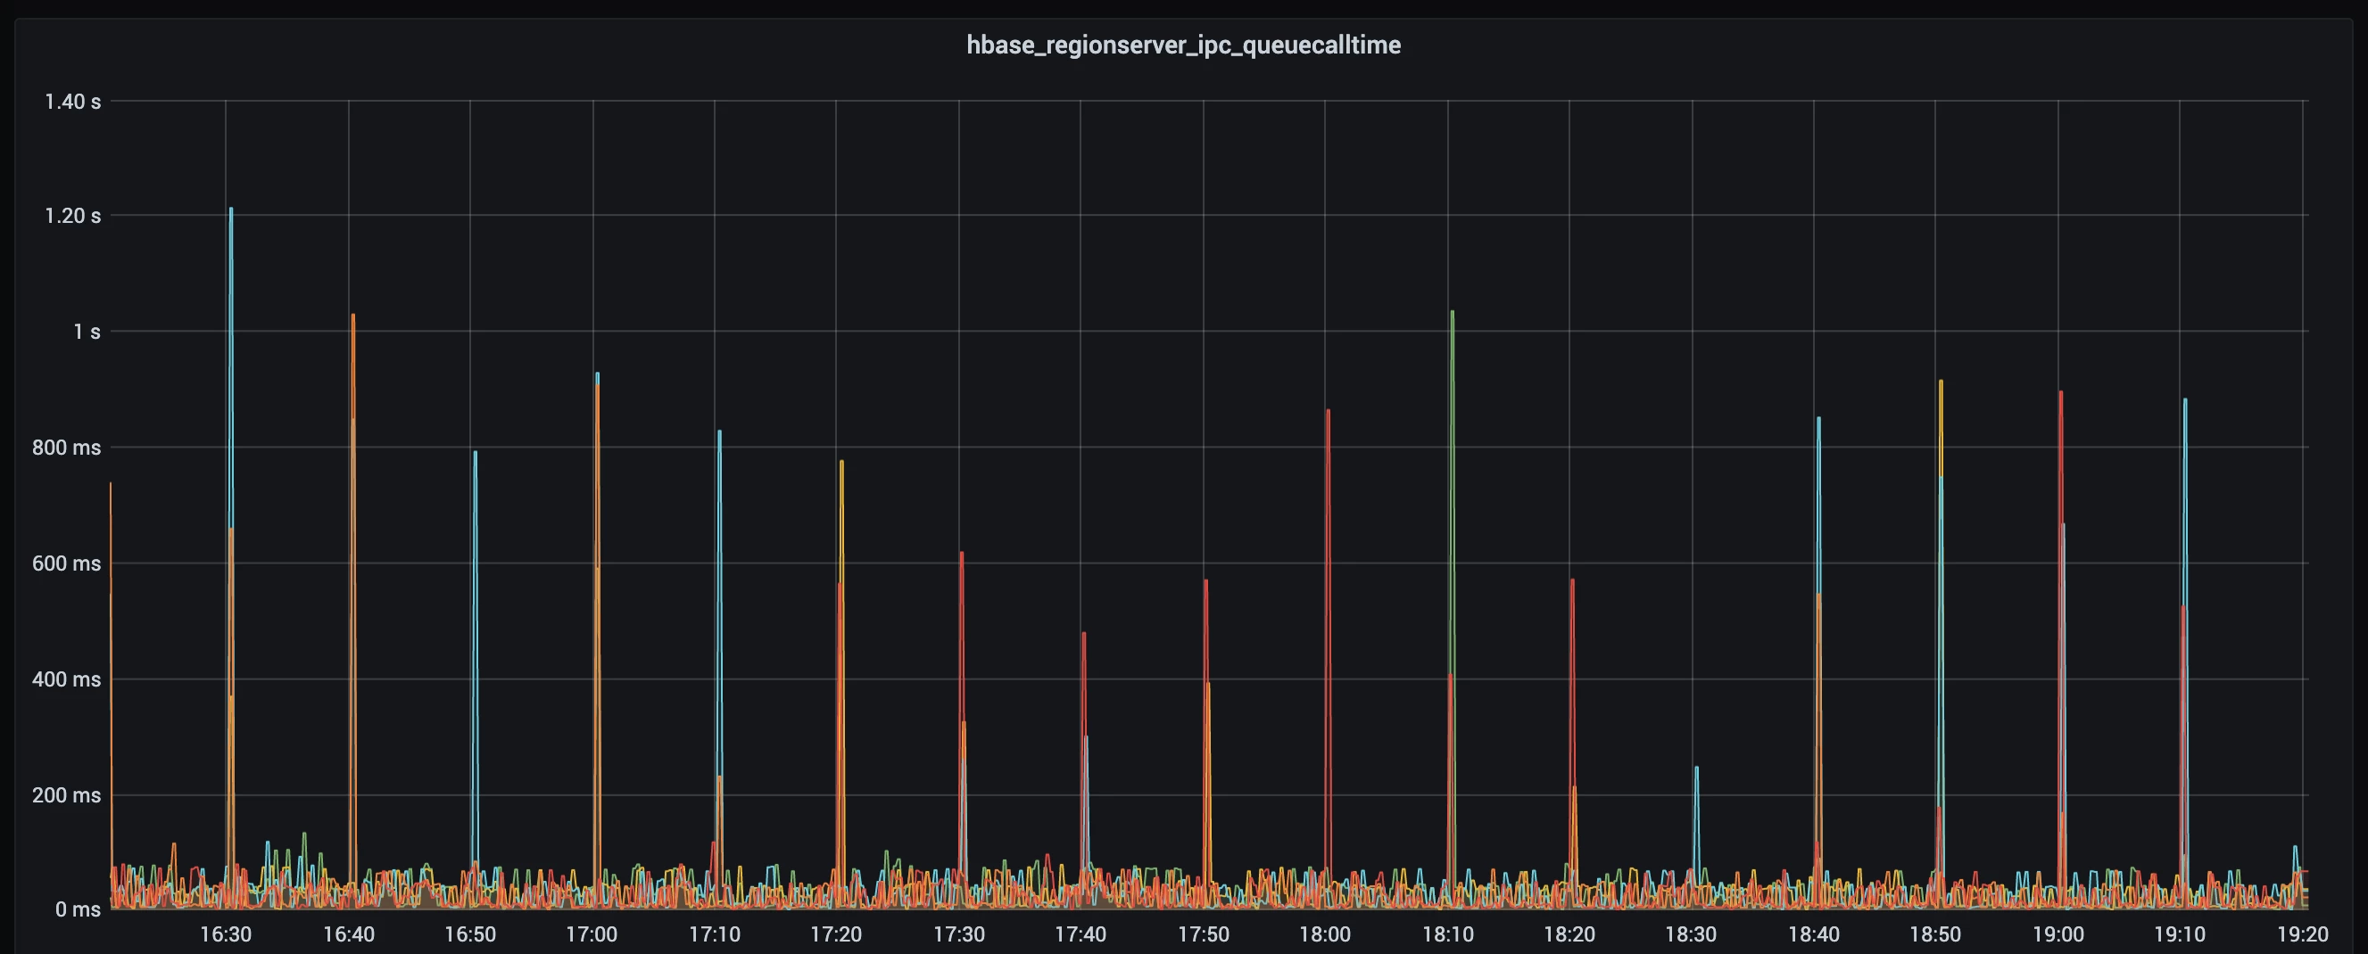Click the green spike peak near 18:10
This screenshot has width=2368, height=954.
(1452, 313)
